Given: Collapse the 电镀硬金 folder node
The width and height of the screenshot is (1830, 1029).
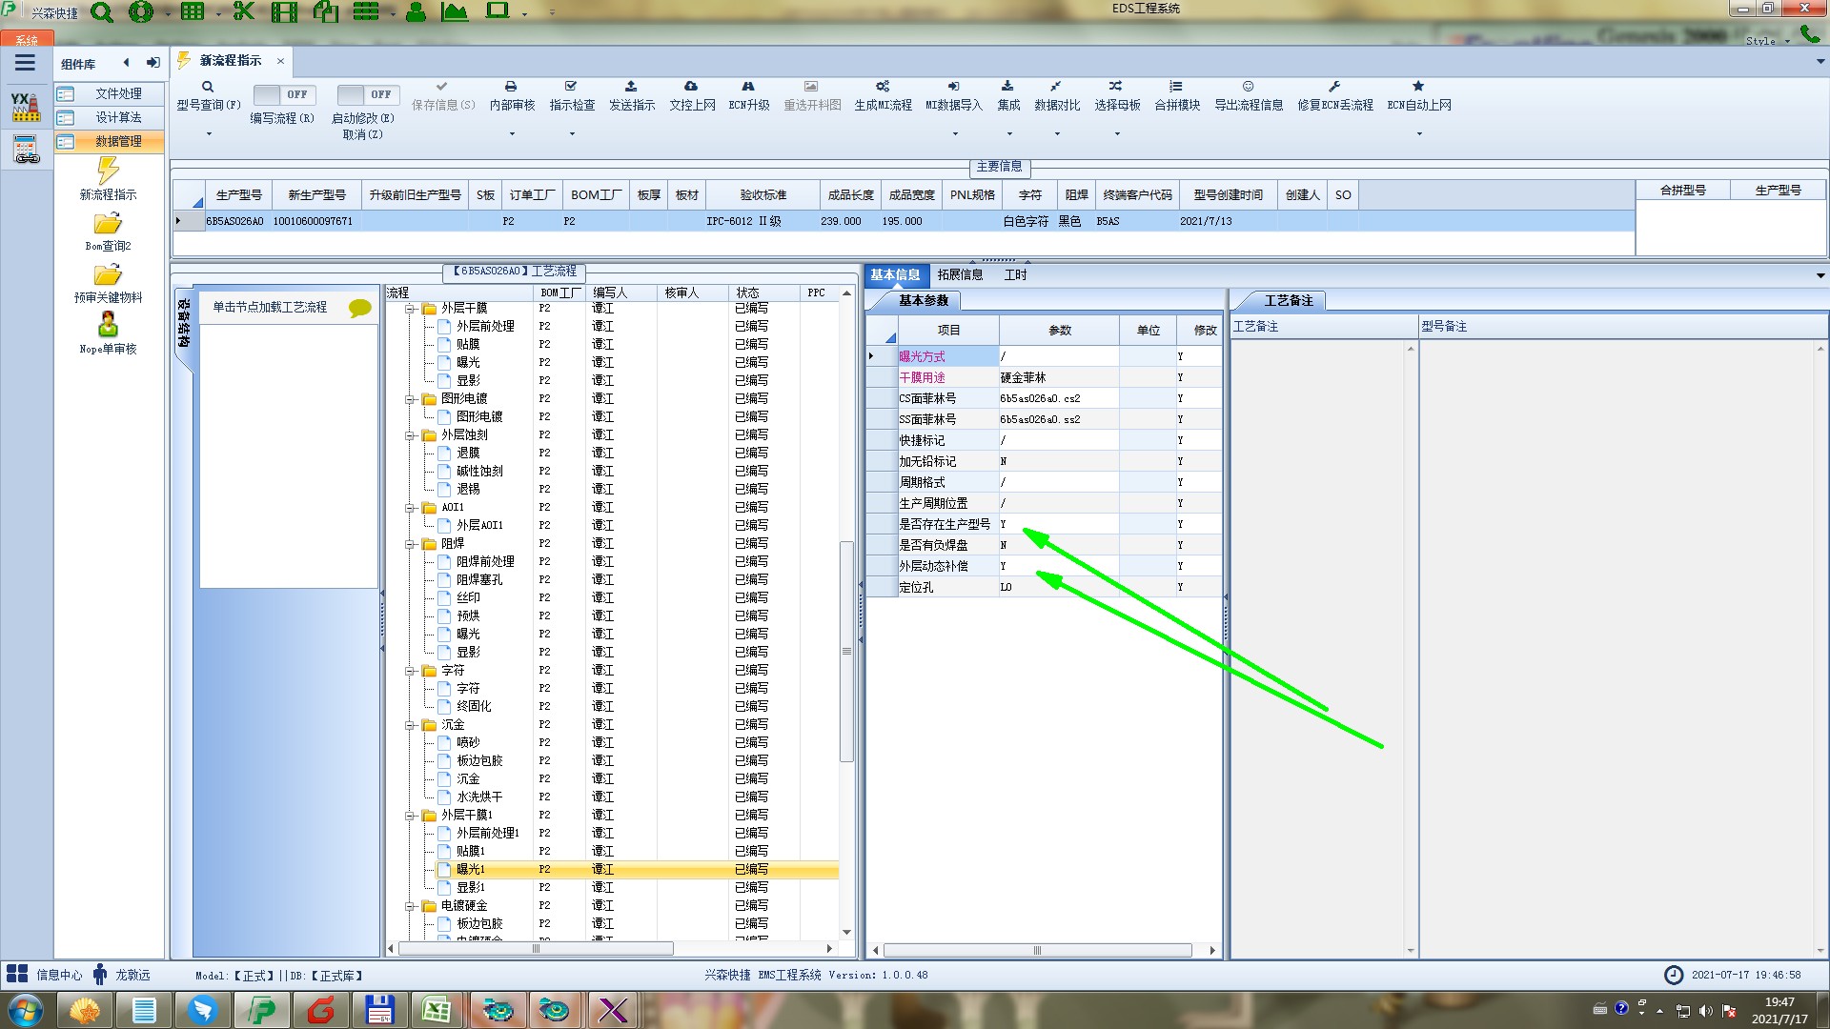Looking at the screenshot, I should [x=410, y=906].
